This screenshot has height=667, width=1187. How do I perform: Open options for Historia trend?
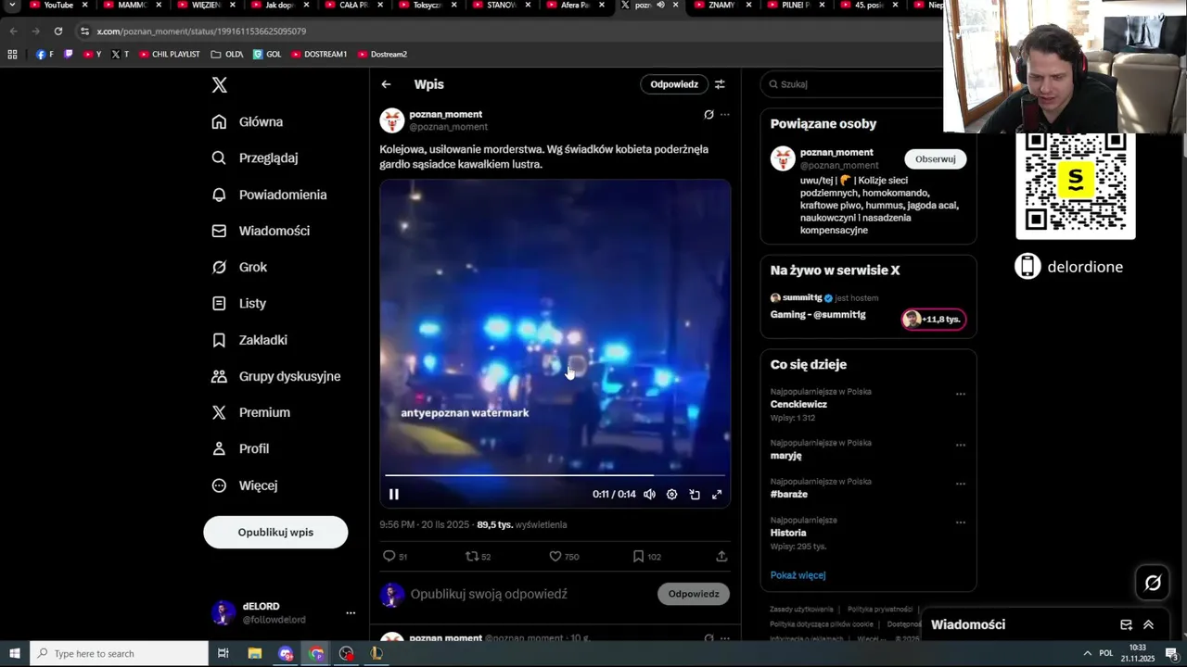(961, 522)
